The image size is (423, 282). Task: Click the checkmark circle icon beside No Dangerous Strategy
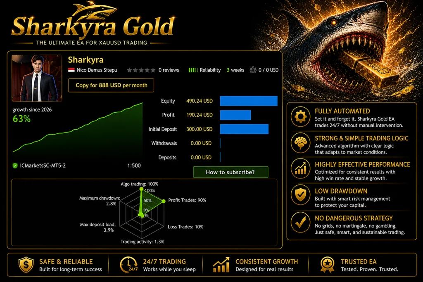point(301,222)
